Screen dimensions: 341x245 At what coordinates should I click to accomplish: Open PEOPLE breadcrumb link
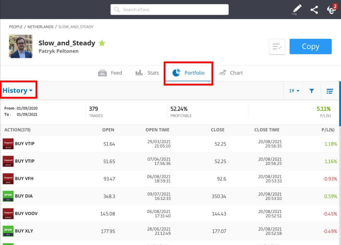16,27
